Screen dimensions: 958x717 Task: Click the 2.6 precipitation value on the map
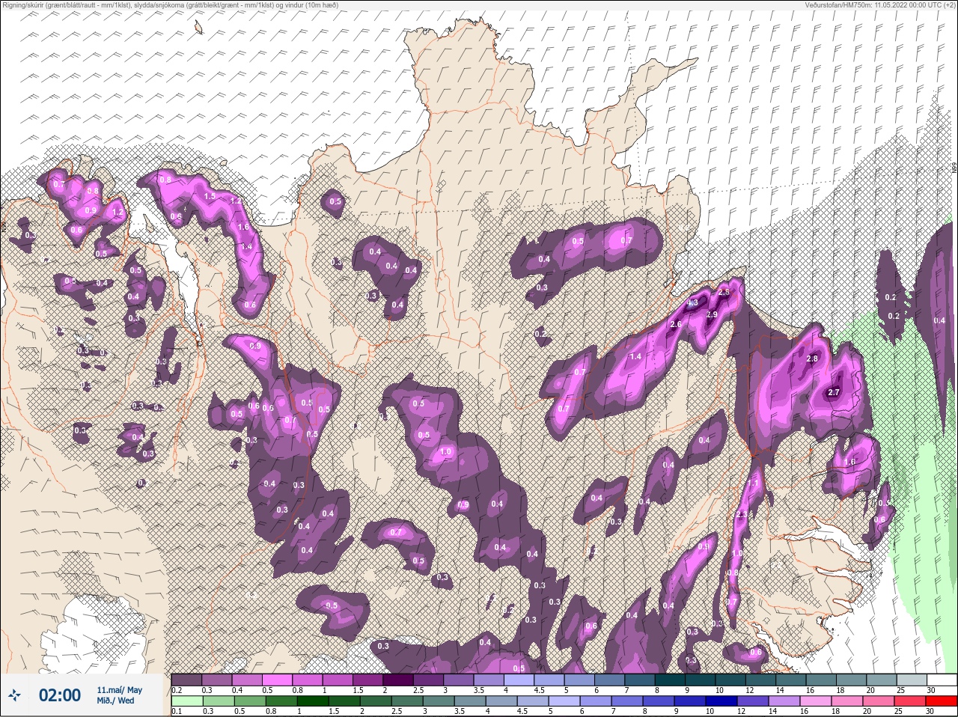pyautogui.click(x=675, y=324)
